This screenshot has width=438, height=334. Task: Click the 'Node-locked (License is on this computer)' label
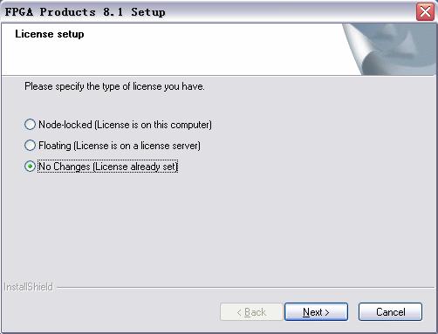pos(125,125)
